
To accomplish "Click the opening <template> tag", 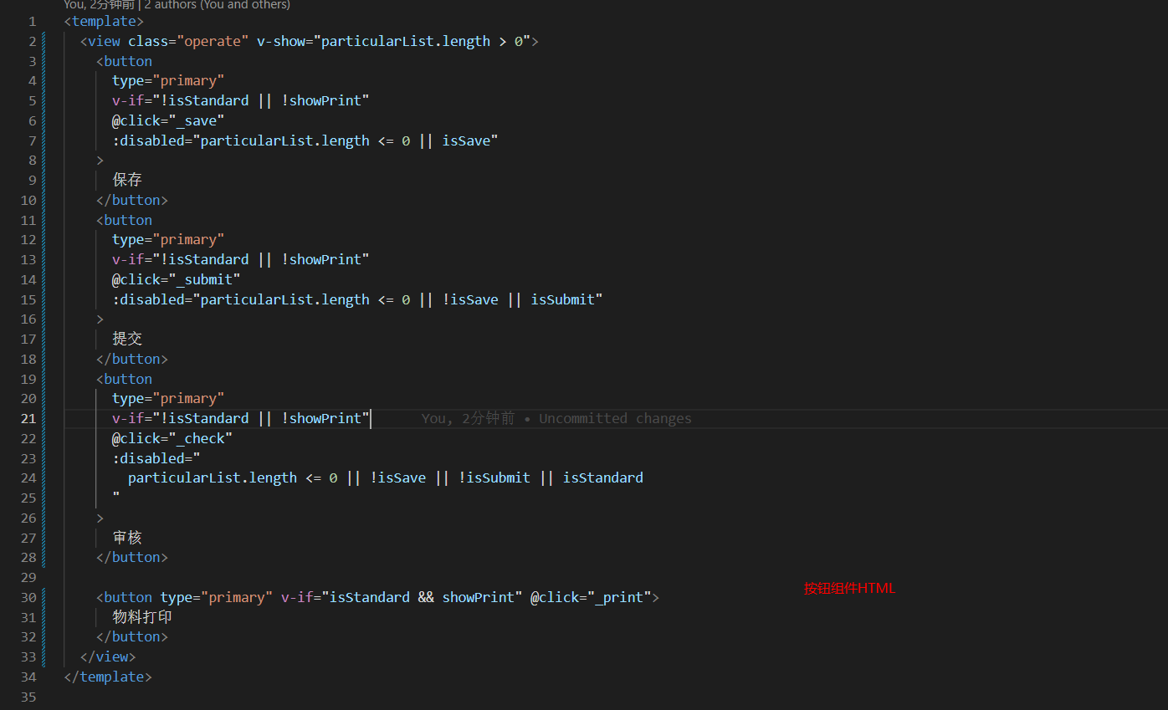I will tap(104, 21).
